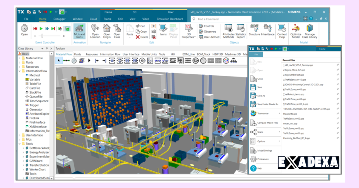Expand the MaterialFlow folder
Image resolution: width=359 pixels, height=188 pixels.
pyautogui.click(x=20, y=58)
